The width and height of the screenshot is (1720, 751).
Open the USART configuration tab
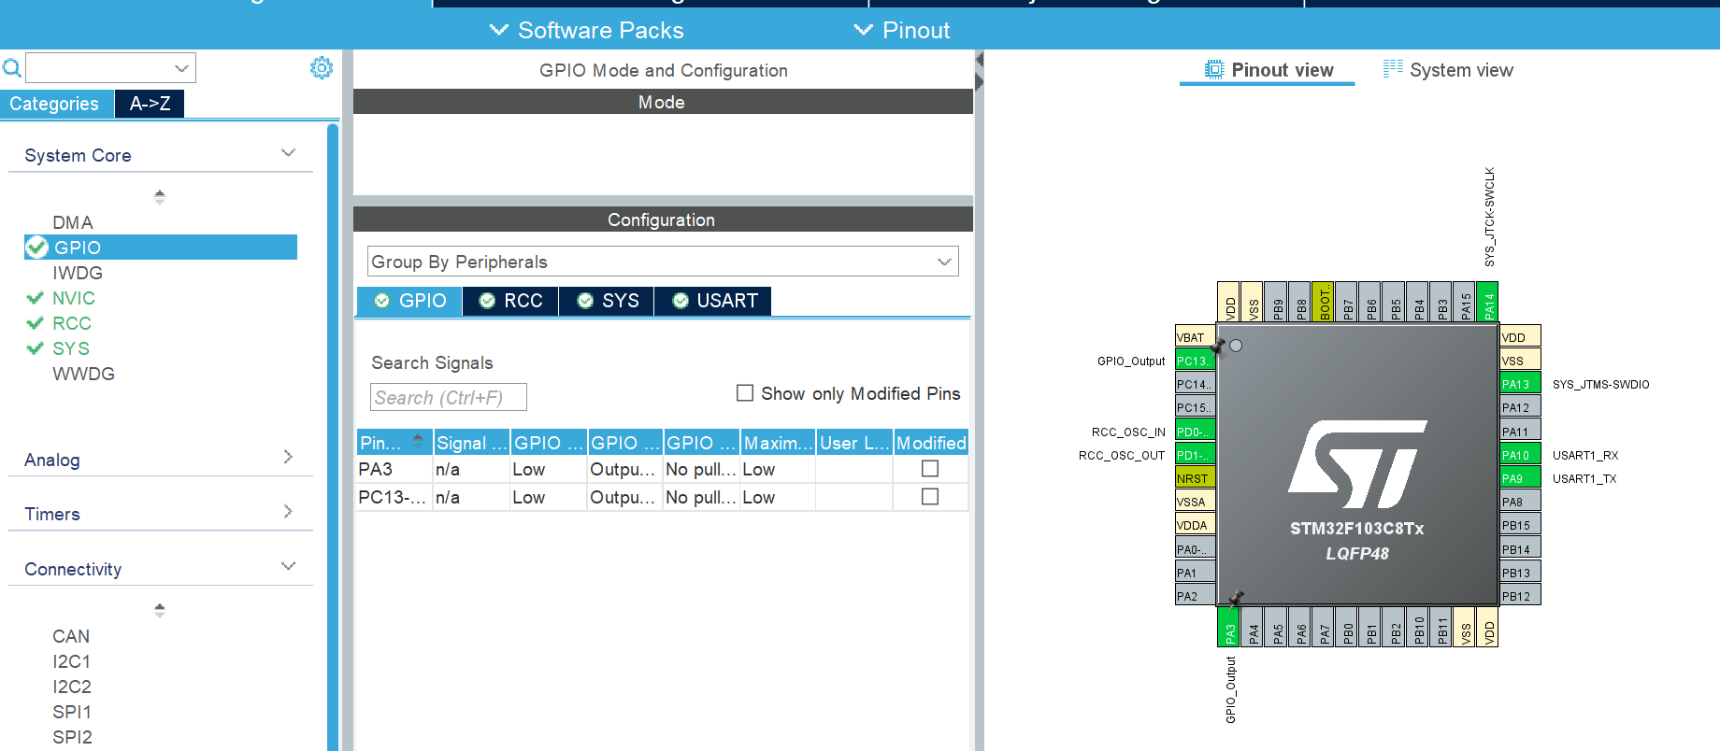(x=714, y=301)
